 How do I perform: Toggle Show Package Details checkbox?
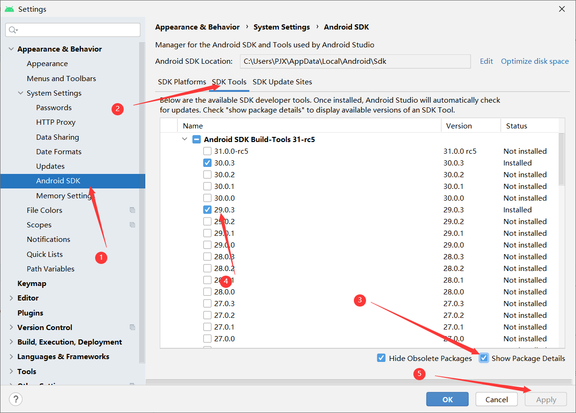point(484,358)
